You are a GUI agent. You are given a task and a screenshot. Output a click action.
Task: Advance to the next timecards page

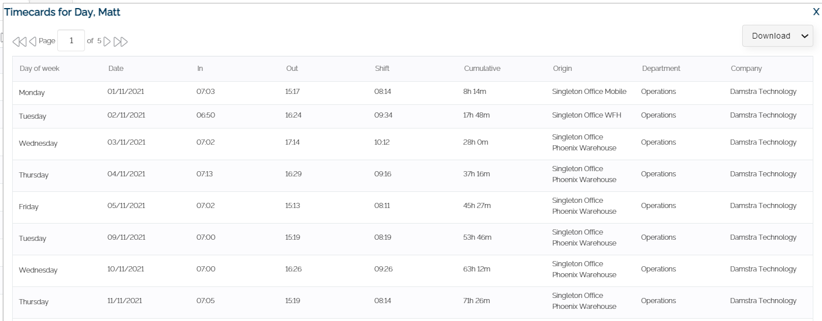107,41
